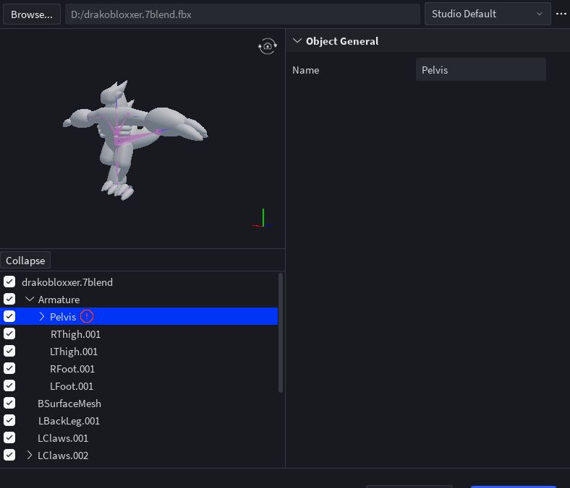The width and height of the screenshot is (570, 488).
Task: Select the RFoot.001 row
Action: coord(139,369)
